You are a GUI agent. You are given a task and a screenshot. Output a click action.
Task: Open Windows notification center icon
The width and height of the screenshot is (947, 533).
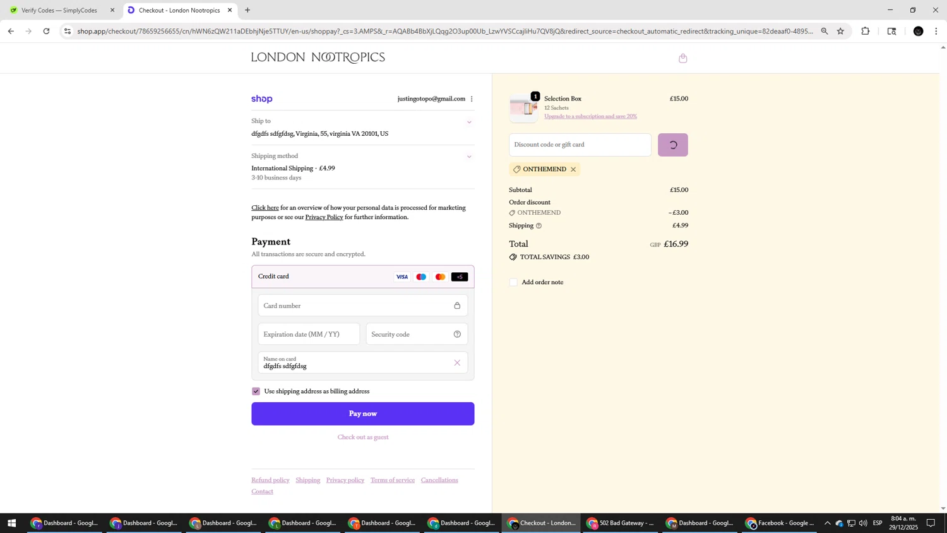[x=931, y=523]
